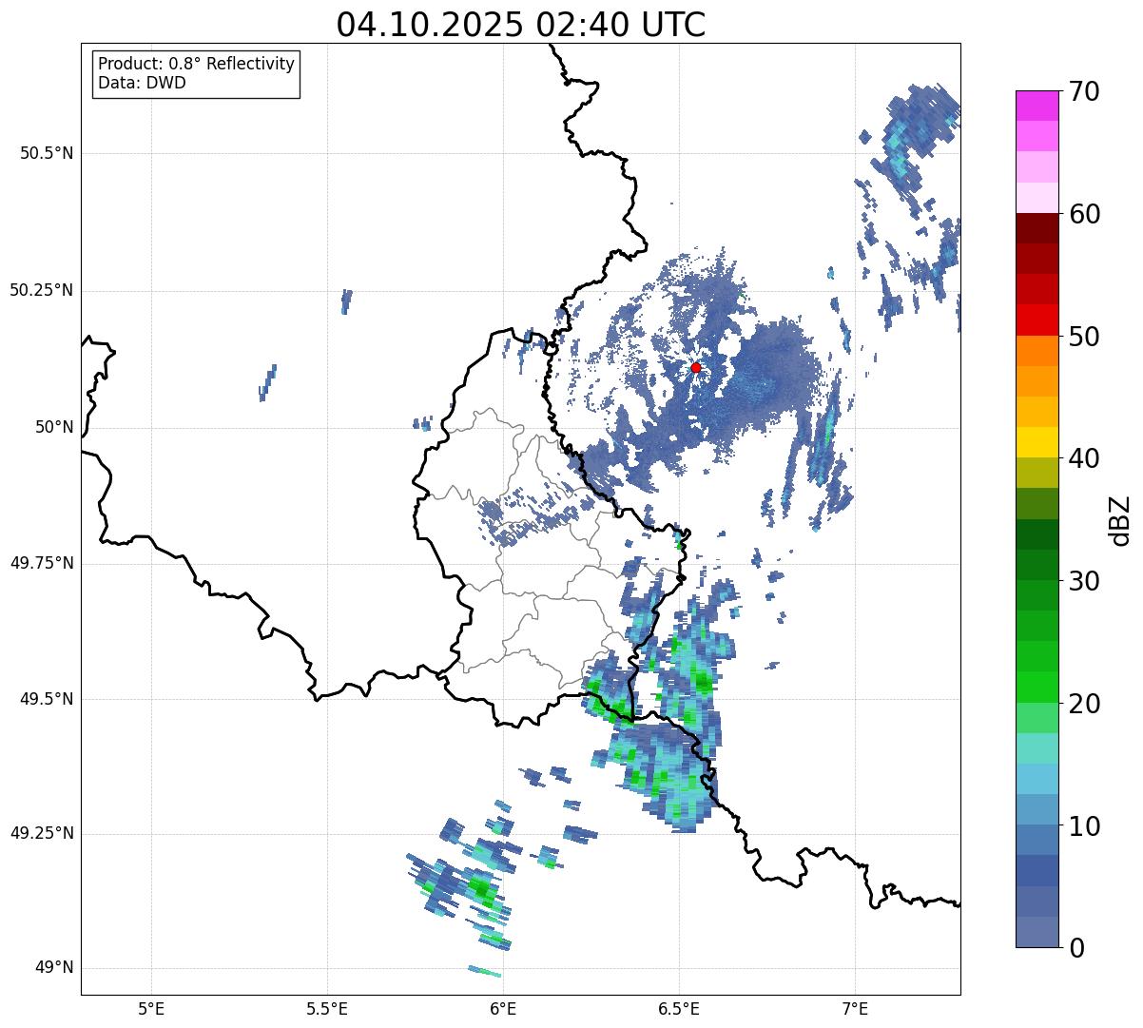Click the colorbar 20 tick label
Image resolution: width=1143 pixels, height=1028 pixels.
click(x=1084, y=704)
